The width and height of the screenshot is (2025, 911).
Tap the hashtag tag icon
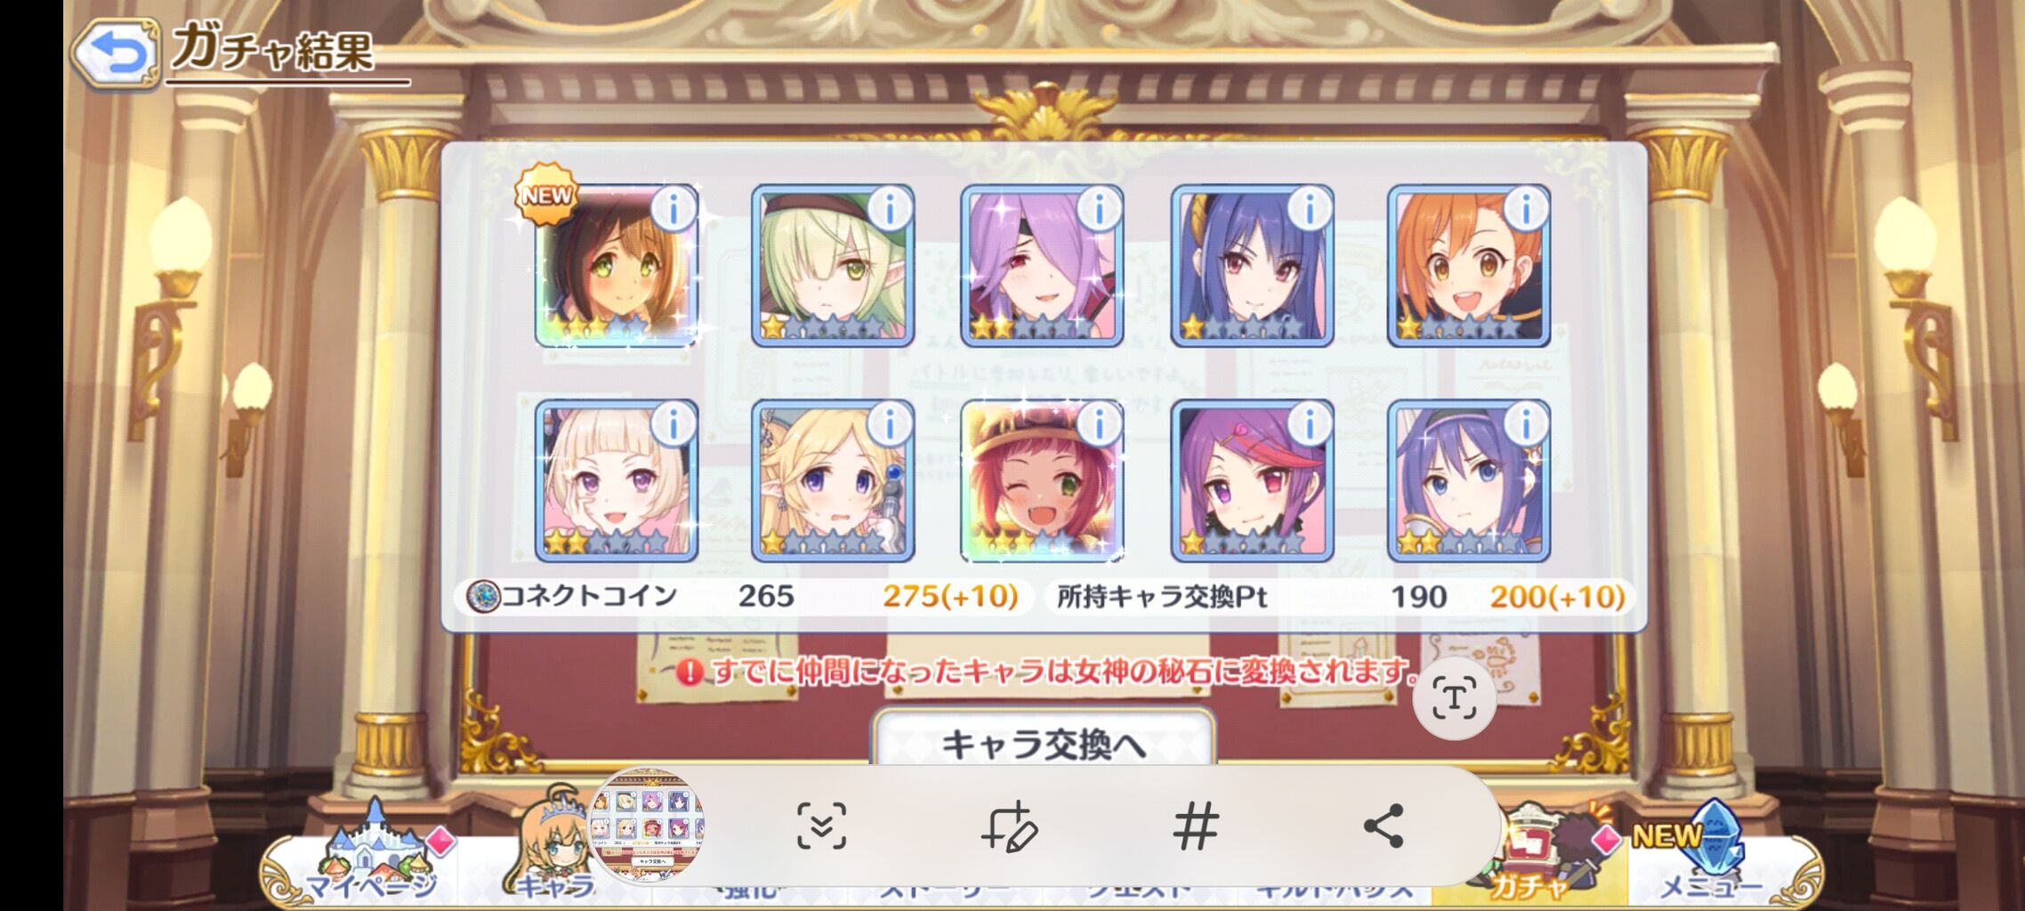[x=1195, y=826]
